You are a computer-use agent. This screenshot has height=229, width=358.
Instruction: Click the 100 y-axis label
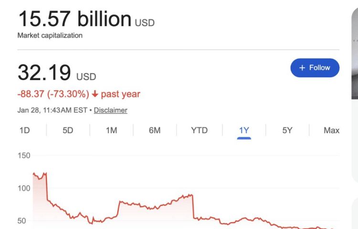(24, 188)
